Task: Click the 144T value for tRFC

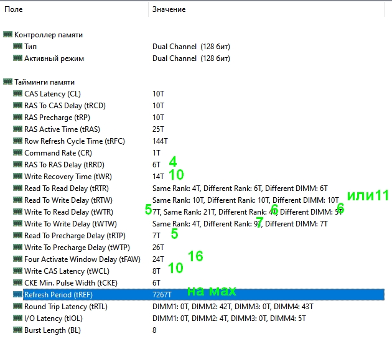Action: click(x=160, y=141)
